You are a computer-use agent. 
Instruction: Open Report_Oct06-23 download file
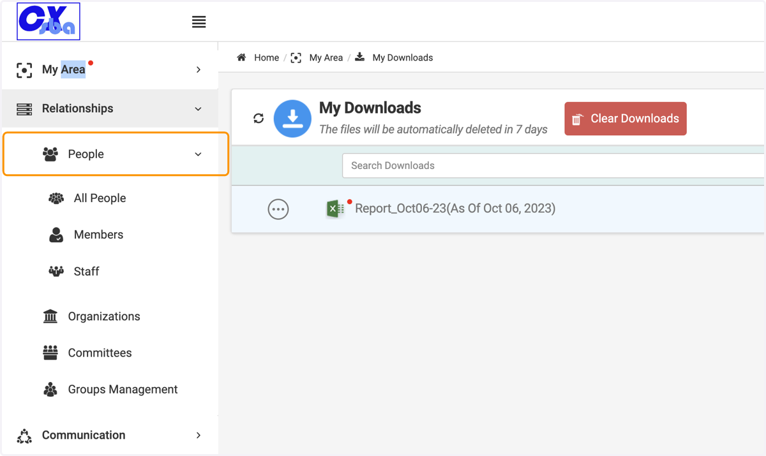(455, 209)
